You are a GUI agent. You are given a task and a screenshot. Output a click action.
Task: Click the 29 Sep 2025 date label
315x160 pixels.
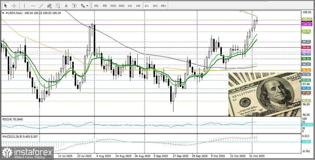pos(199,156)
